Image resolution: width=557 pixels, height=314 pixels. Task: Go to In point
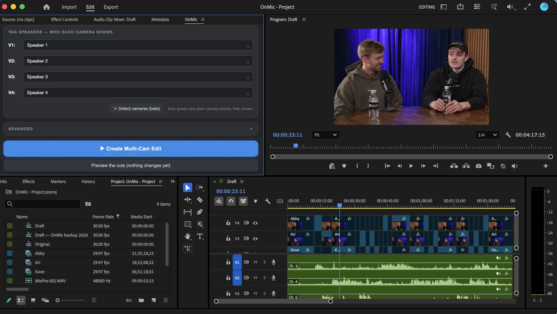(387, 166)
